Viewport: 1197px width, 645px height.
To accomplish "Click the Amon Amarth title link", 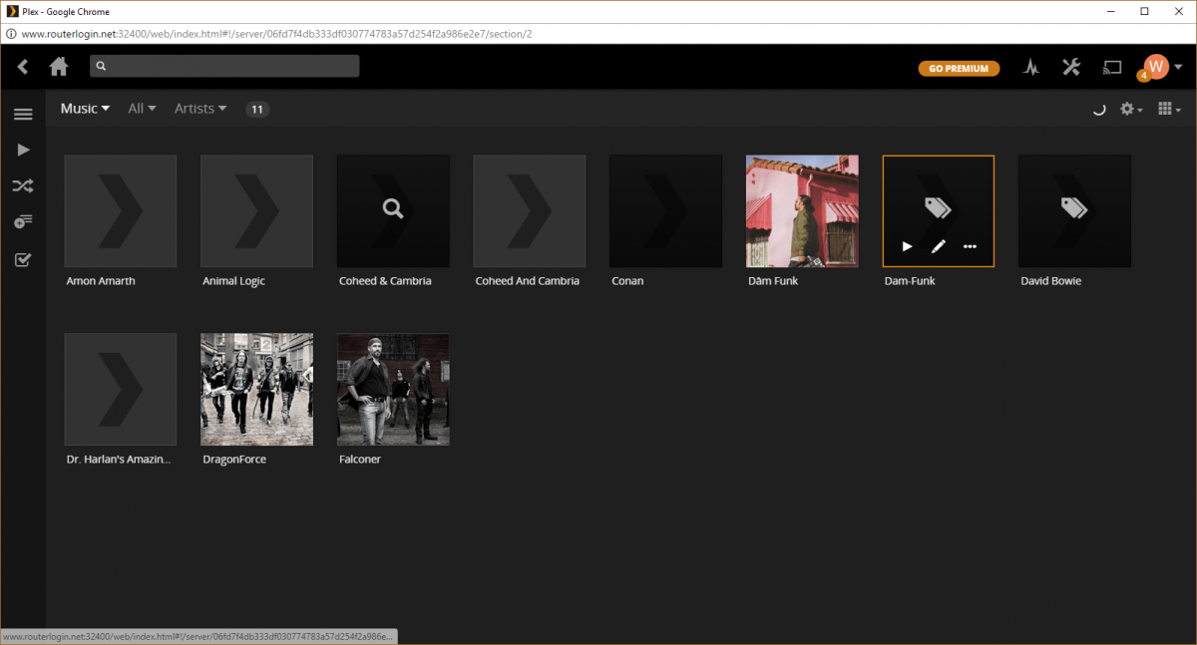I will pos(101,281).
